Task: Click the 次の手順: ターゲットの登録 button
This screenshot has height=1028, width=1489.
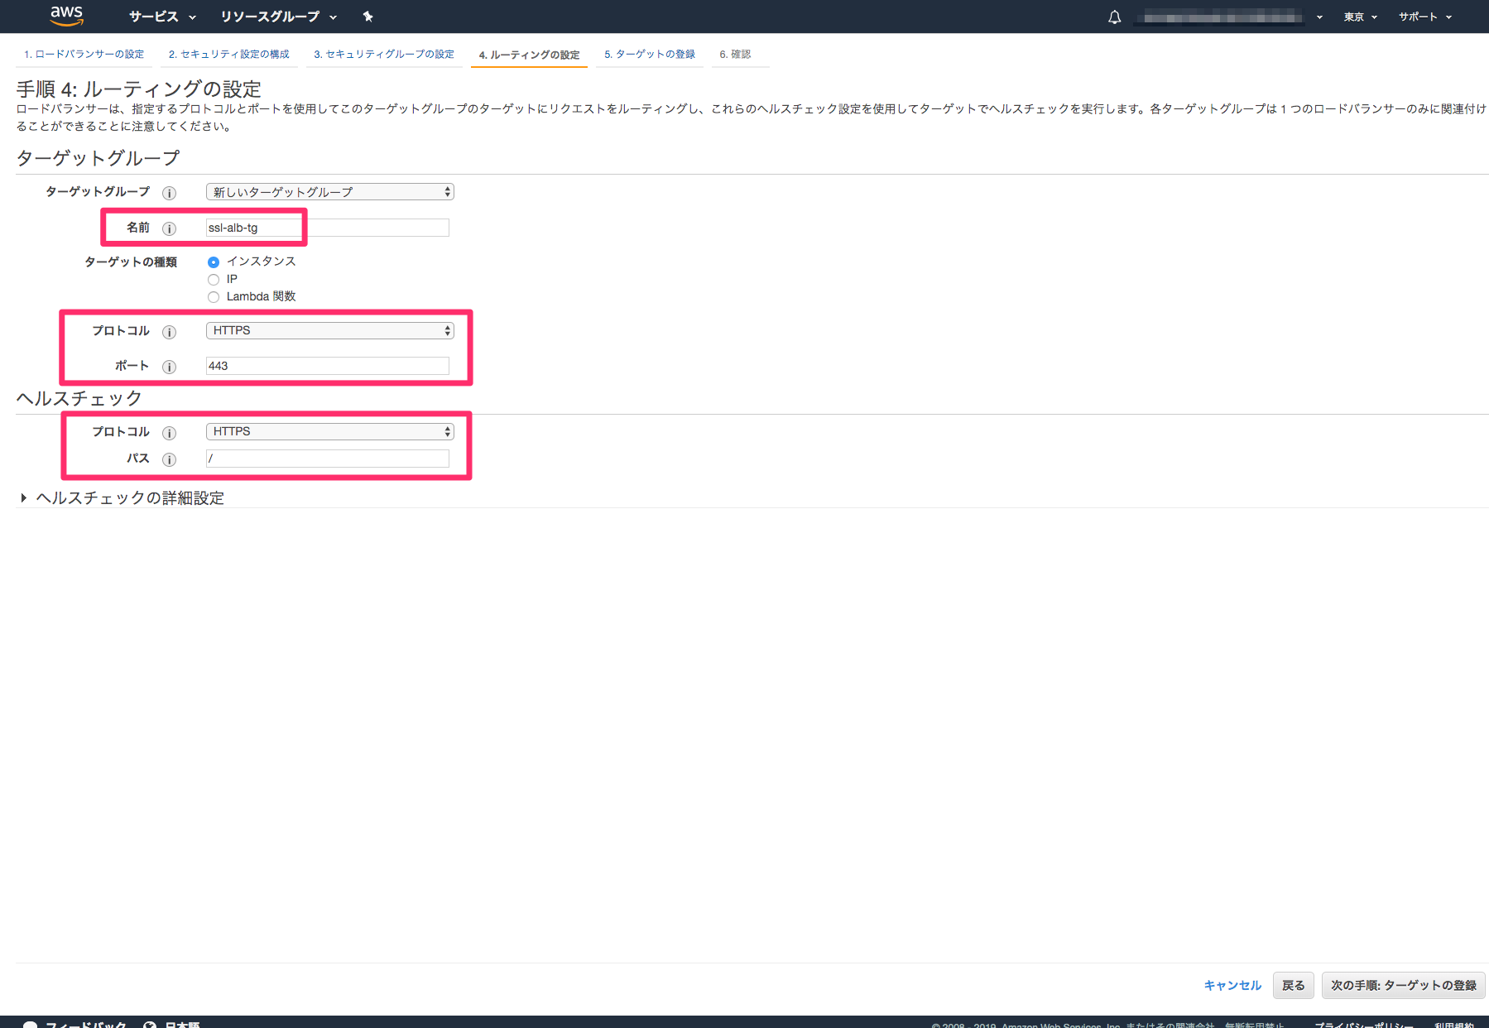Action: point(1402,985)
